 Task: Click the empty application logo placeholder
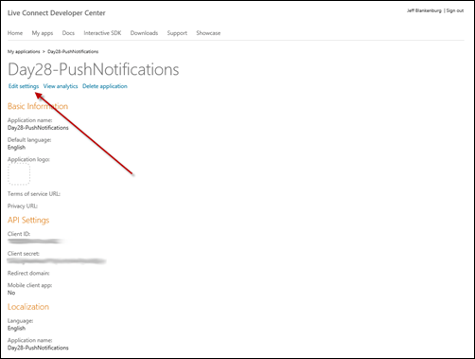(19, 174)
